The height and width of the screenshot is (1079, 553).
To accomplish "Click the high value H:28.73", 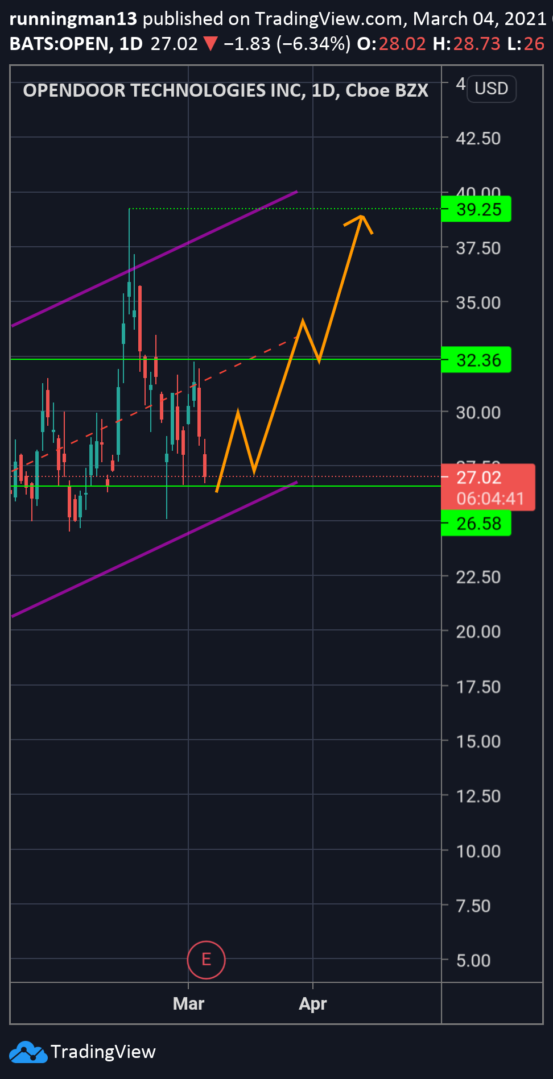I will (467, 44).
